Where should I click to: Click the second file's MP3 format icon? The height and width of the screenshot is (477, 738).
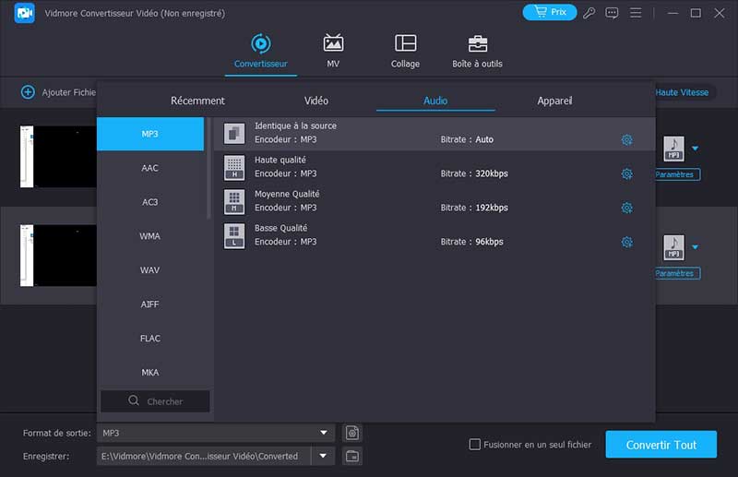tap(673, 247)
